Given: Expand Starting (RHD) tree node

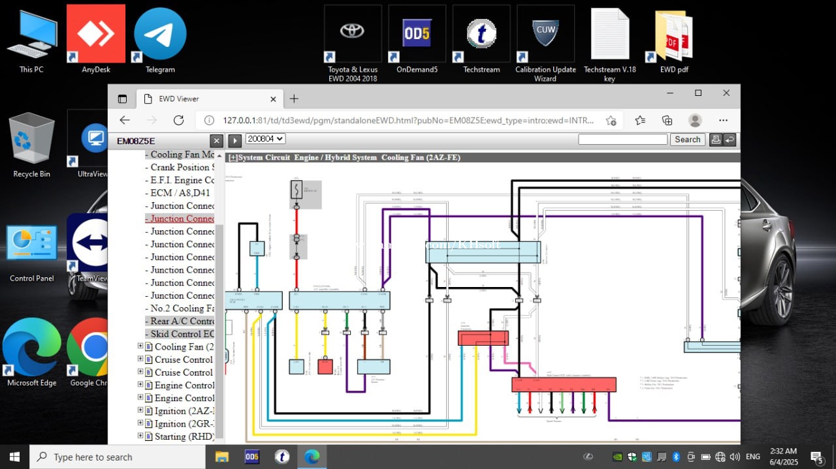Looking at the screenshot, I should coord(140,436).
